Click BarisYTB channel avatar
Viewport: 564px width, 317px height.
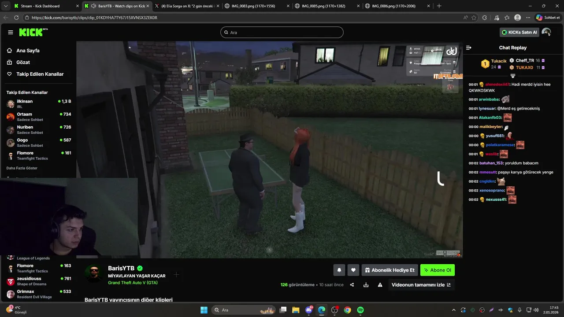coord(94,274)
